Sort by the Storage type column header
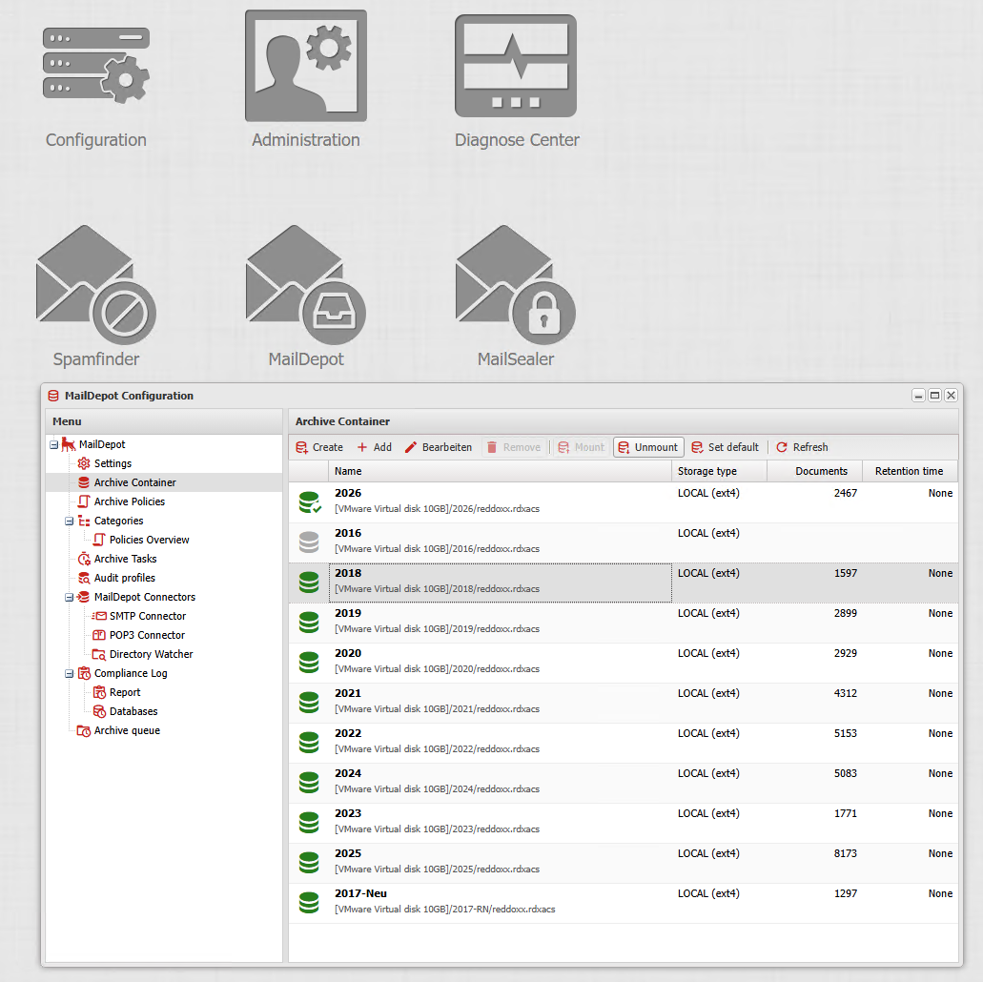 (x=719, y=471)
